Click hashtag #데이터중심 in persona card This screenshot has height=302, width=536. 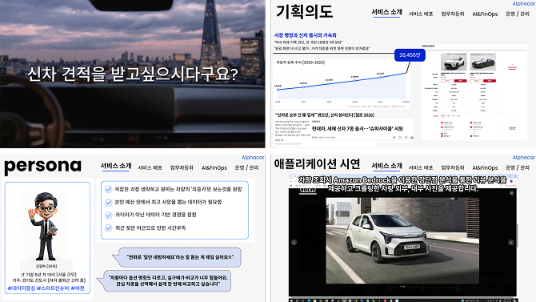coord(21,288)
